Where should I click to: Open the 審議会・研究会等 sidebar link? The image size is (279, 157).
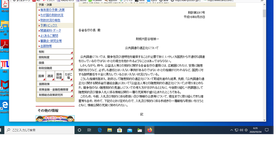(x=51, y=41)
